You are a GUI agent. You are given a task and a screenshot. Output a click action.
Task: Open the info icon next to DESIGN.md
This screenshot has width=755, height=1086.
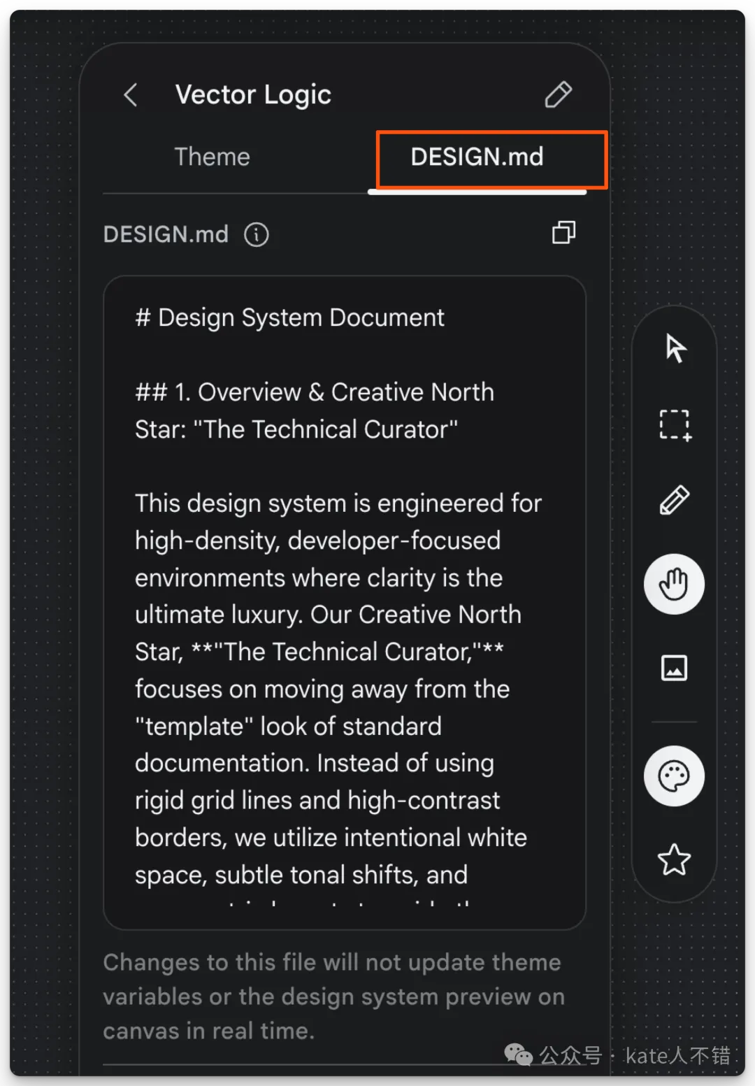256,234
